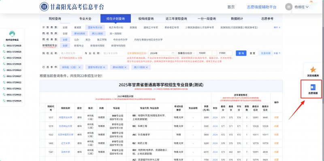This screenshot has width=324, height=161.
Task: Tick the checkbox for 中国农业大学 row
Action: coord(43,117)
